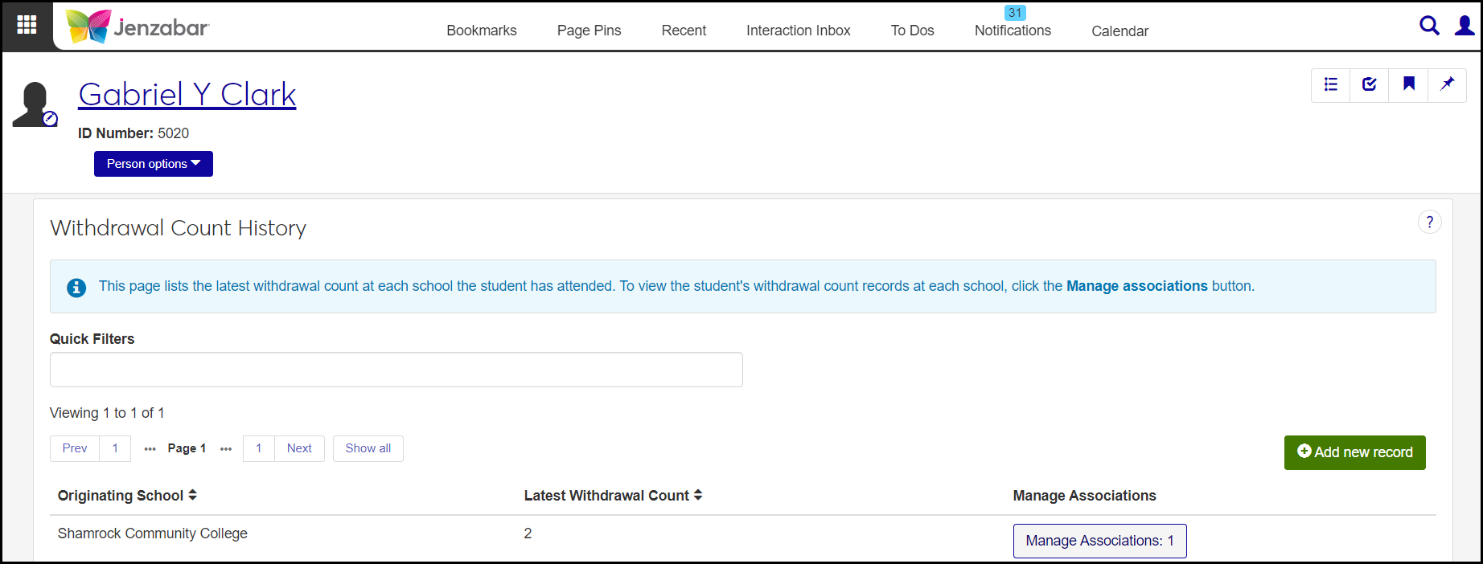Expand the Person options dropdown
The height and width of the screenshot is (564, 1483).
click(154, 164)
